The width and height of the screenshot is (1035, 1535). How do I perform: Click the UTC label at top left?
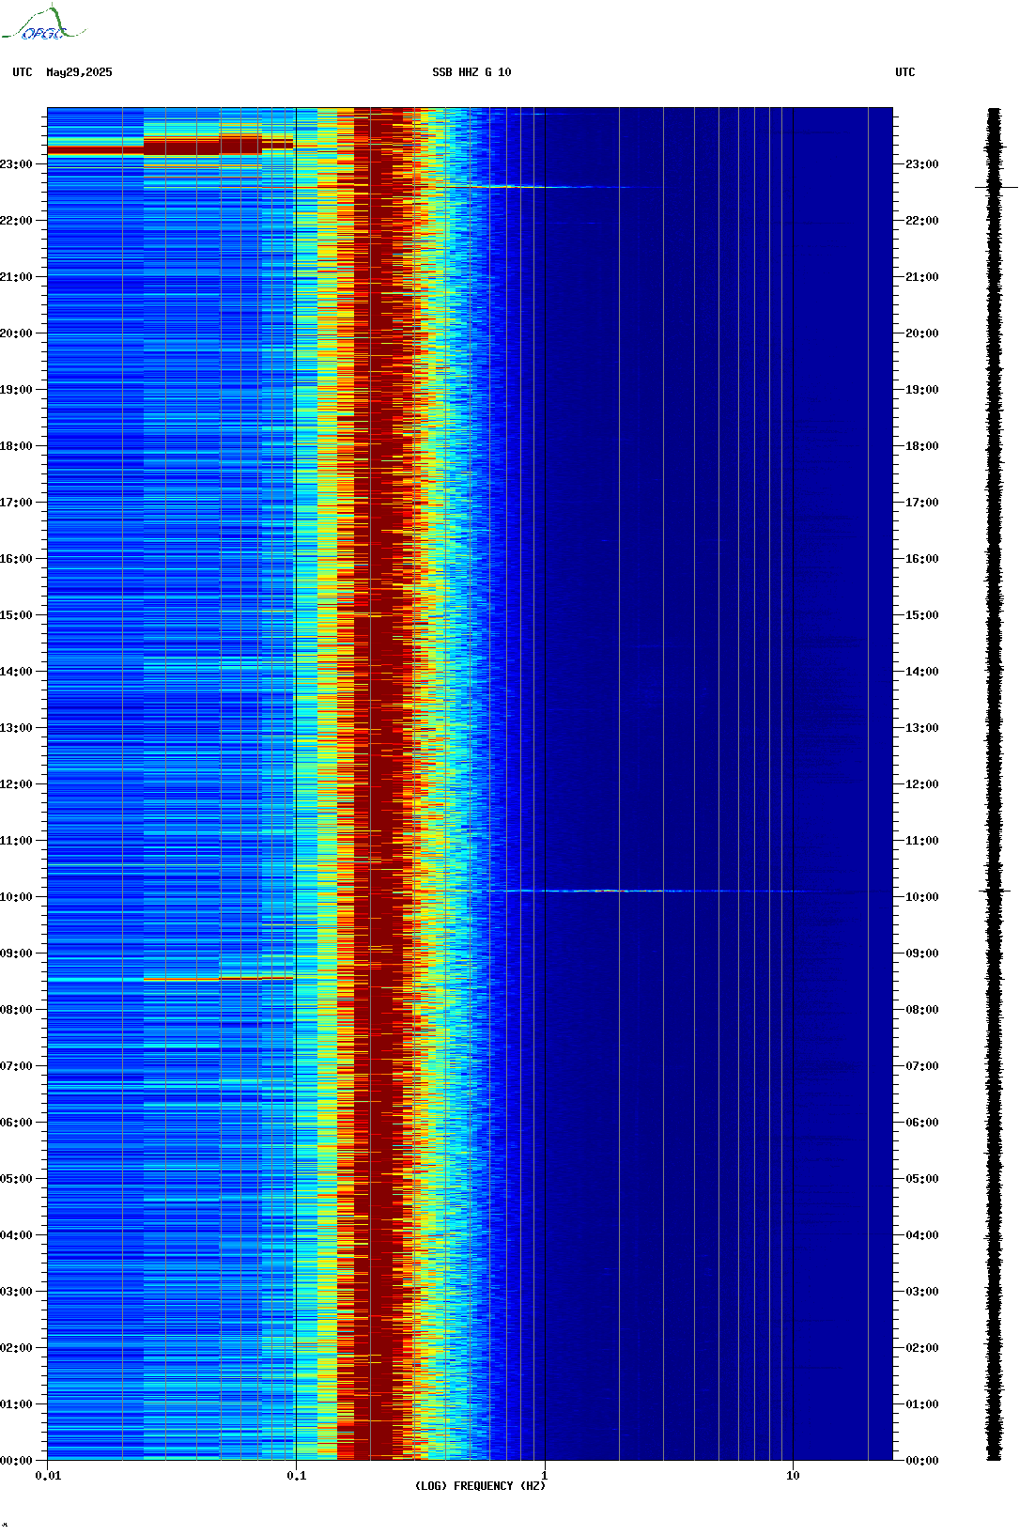tap(23, 72)
